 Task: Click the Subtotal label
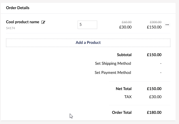(124, 55)
